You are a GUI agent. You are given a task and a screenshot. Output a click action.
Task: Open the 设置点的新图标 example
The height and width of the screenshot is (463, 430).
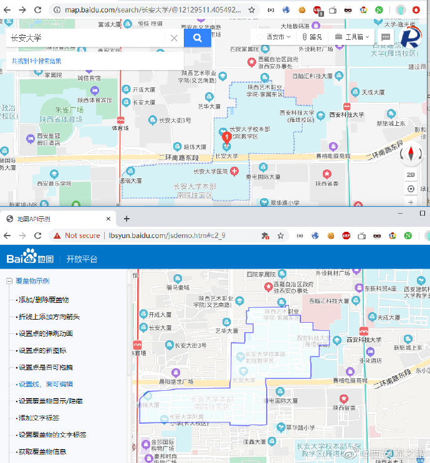click(42, 350)
